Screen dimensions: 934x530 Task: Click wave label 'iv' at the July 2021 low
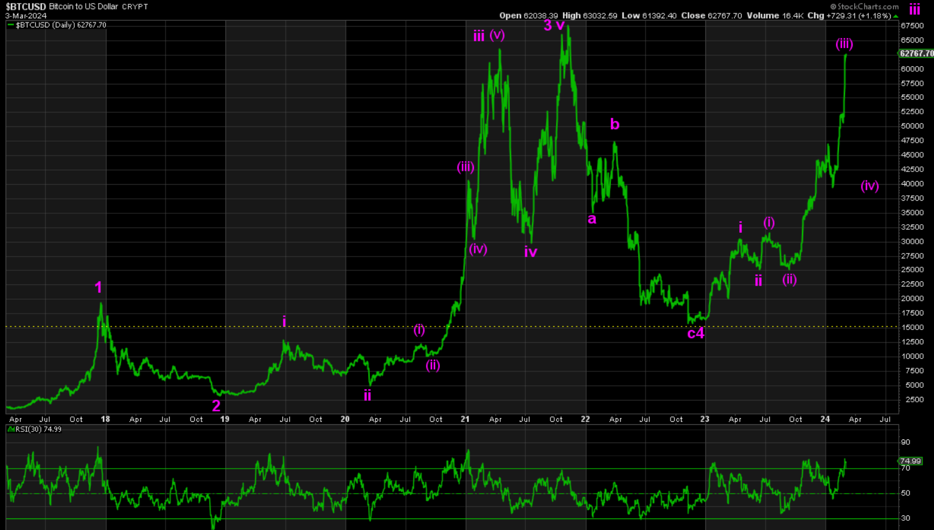pos(531,251)
